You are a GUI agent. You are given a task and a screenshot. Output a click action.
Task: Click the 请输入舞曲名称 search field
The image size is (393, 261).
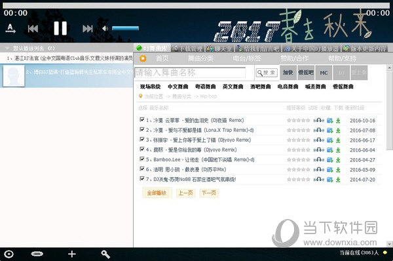190,73
